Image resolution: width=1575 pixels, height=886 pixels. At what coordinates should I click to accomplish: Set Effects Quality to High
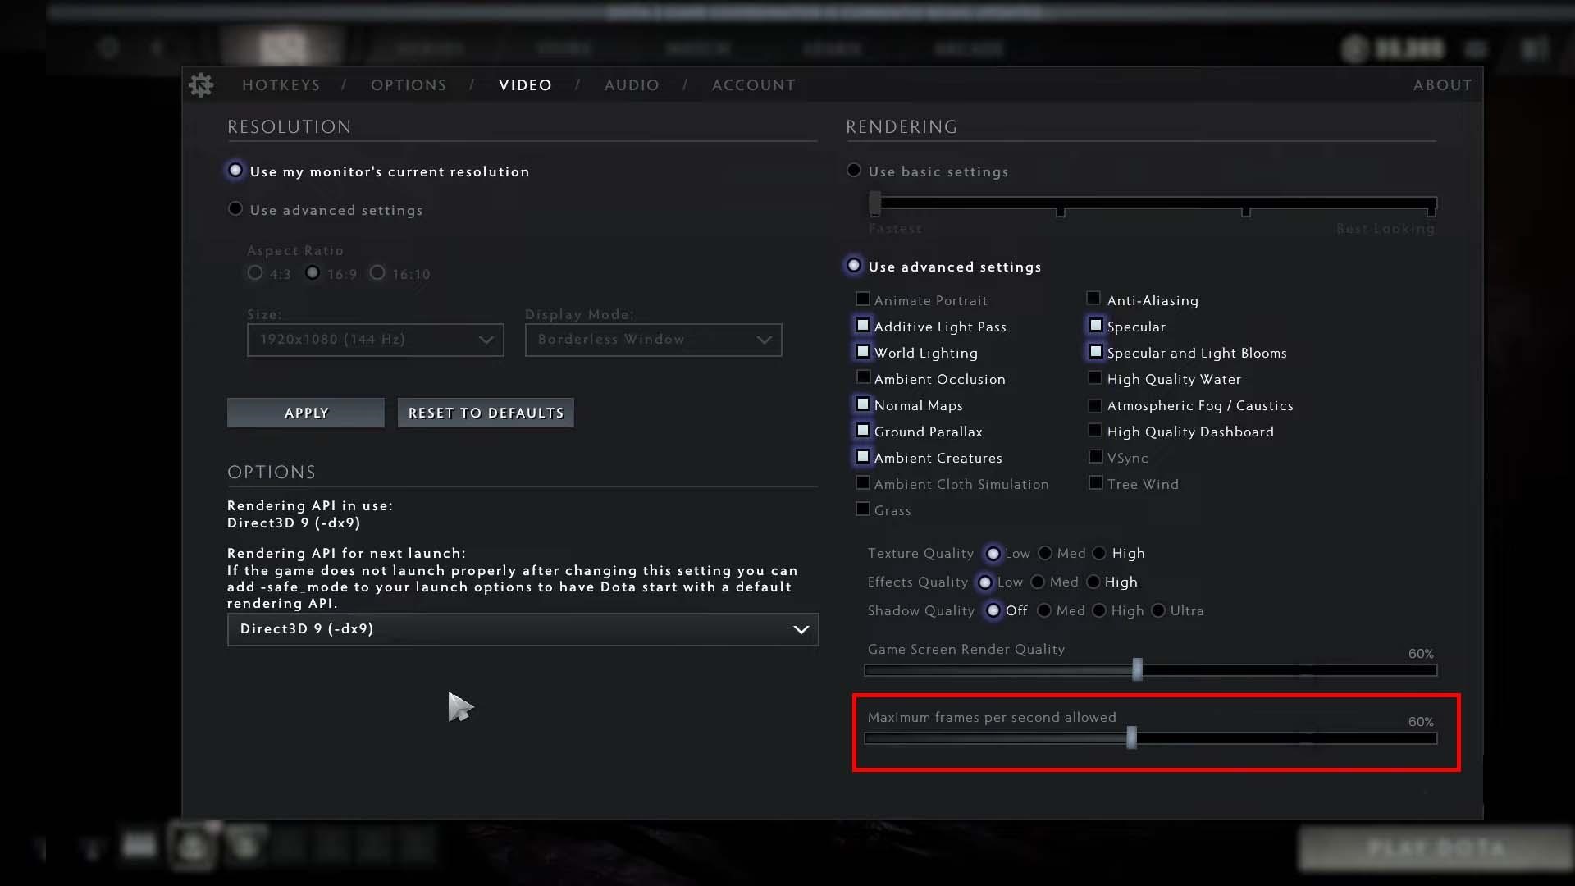click(x=1093, y=582)
